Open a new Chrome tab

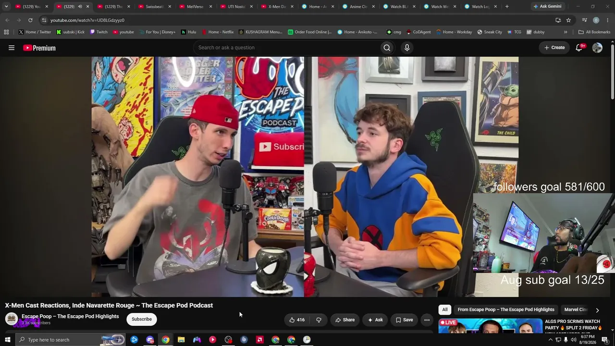pyautogui.click(x=507, y=7)
